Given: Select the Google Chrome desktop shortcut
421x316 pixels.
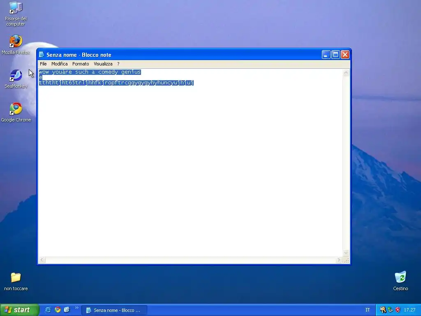Looking at the screenshot, I should coord(16,112).
